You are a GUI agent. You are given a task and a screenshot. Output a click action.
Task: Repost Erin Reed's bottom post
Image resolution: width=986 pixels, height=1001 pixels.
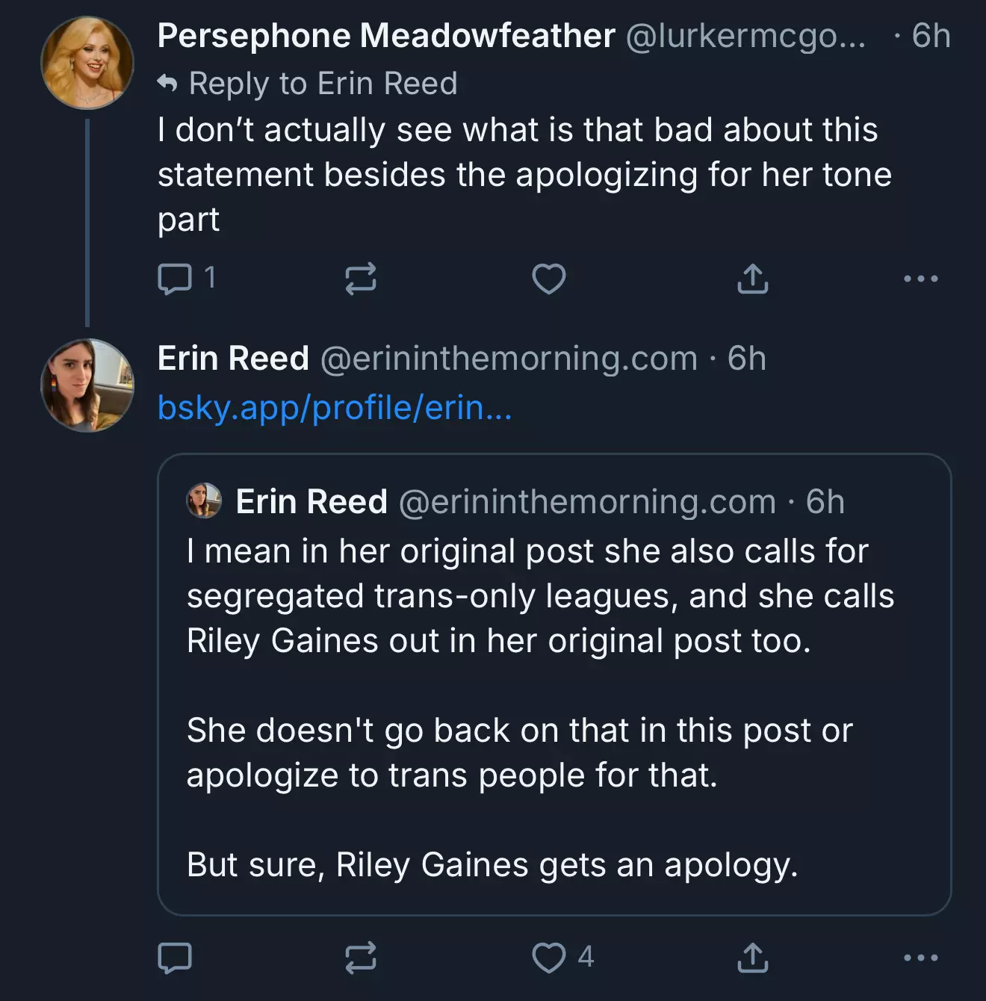[x=360, y=958]
